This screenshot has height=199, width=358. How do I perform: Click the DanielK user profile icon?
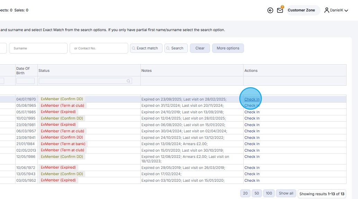(x=327, y=10)
